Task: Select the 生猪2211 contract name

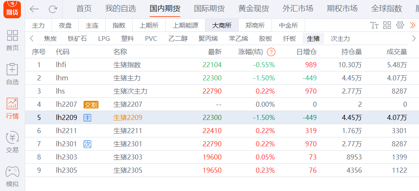Action: point(128,131)
